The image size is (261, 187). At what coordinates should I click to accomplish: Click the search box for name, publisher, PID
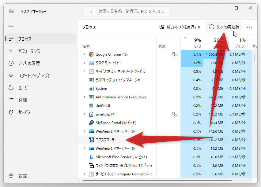coord(127,11)
